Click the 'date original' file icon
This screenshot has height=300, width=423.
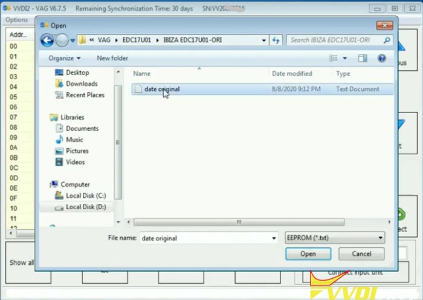tap(138, 89)
